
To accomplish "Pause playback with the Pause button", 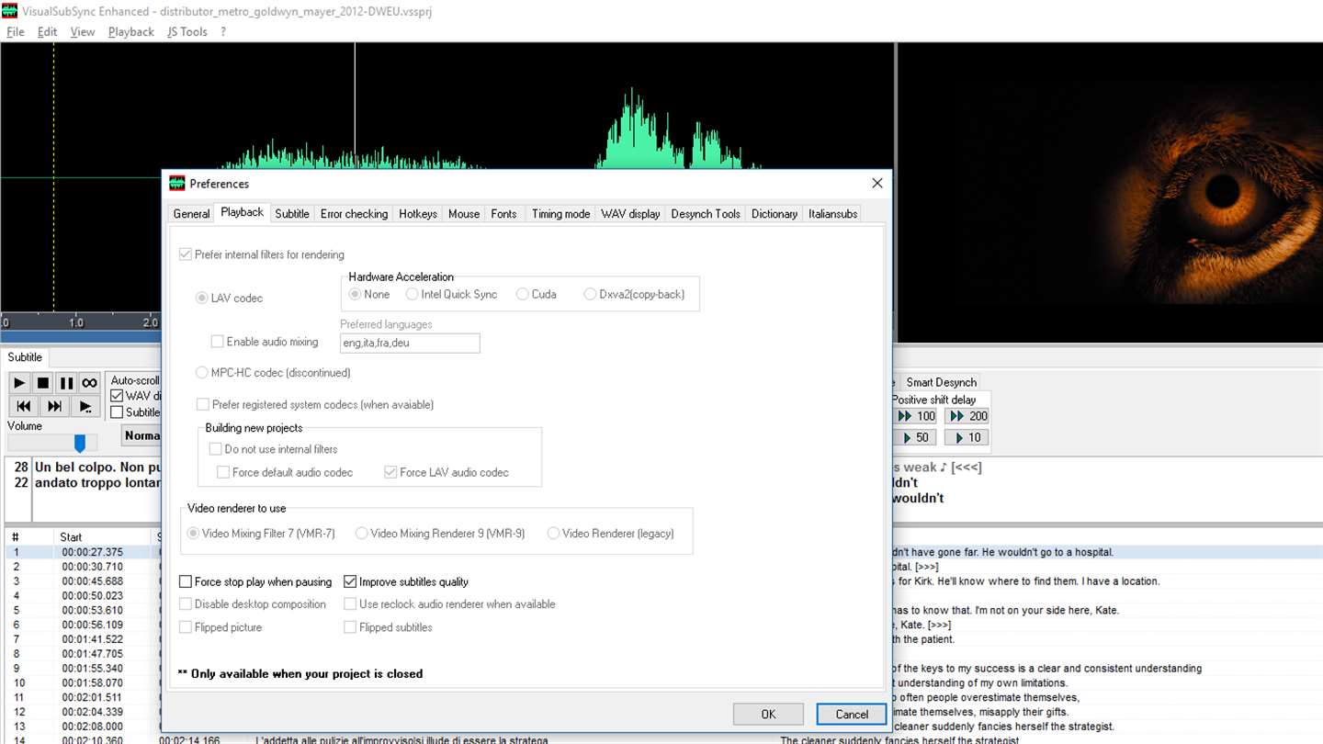I will (66, 383).
